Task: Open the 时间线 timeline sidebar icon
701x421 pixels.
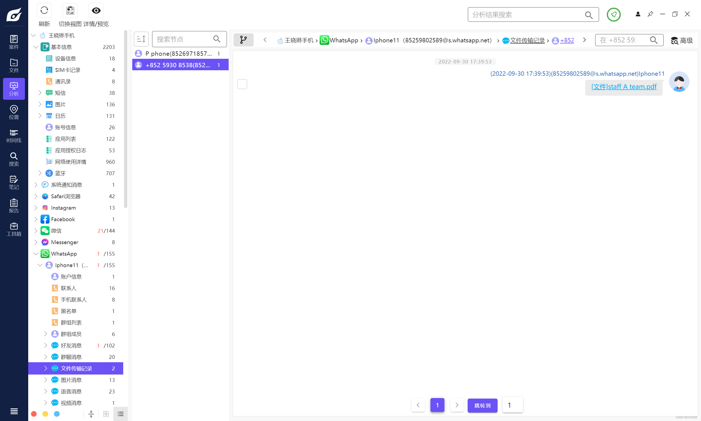Action: [x=14, y=136]
